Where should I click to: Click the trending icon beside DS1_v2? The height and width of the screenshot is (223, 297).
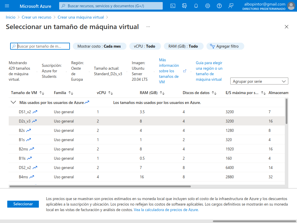click(x=35, y=112)
